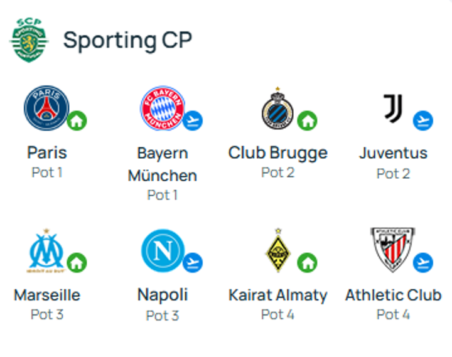Screen dimensions: 452x357
Task: Click the Club Brugge badge
Action: pyautogui.click(x=277, y=109)
